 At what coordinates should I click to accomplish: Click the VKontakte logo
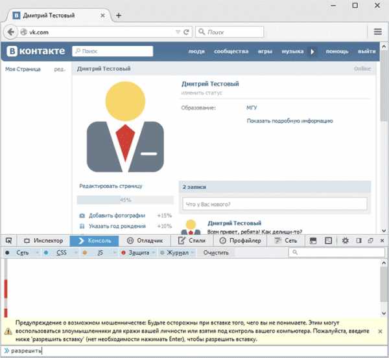click(x=36, y=51)
